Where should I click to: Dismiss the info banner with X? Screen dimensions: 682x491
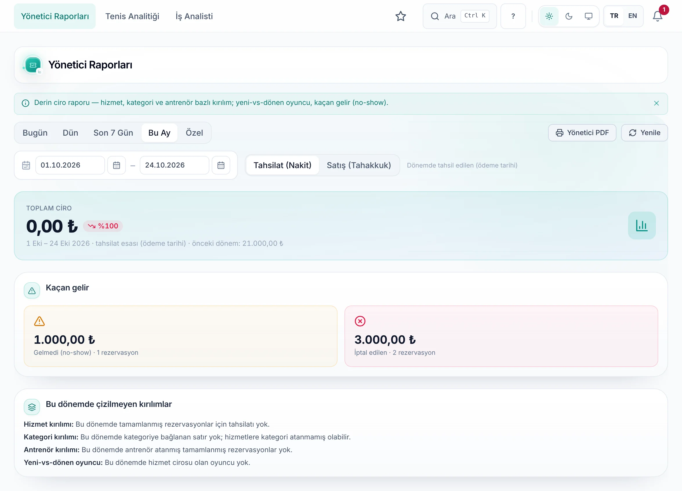656,103
